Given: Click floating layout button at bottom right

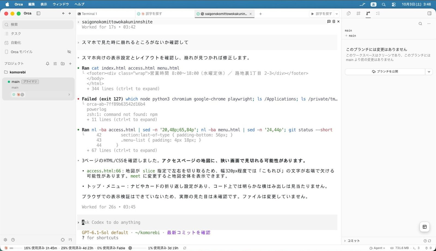Looking at the screenshot, I should (425, 227).
